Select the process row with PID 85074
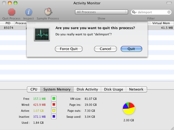Image resolution: width=174 pixels, height=130 pixels. tap(87, 28)
